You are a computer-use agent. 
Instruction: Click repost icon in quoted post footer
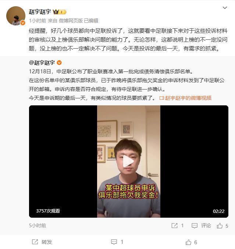174,226
